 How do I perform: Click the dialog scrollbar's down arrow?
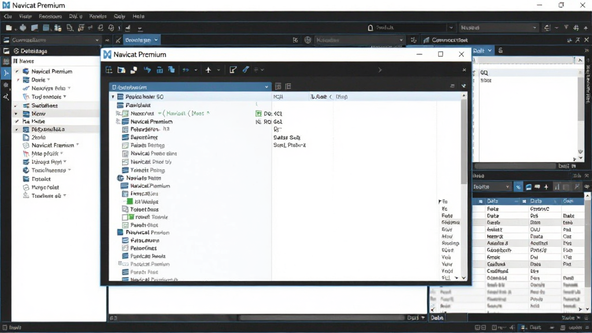464,278
